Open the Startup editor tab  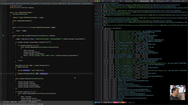coord(55,3)
